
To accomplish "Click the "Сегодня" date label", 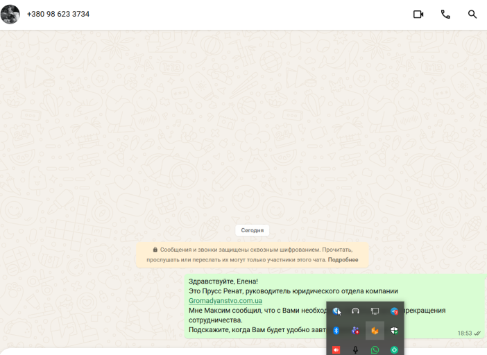I will [253, 230].
